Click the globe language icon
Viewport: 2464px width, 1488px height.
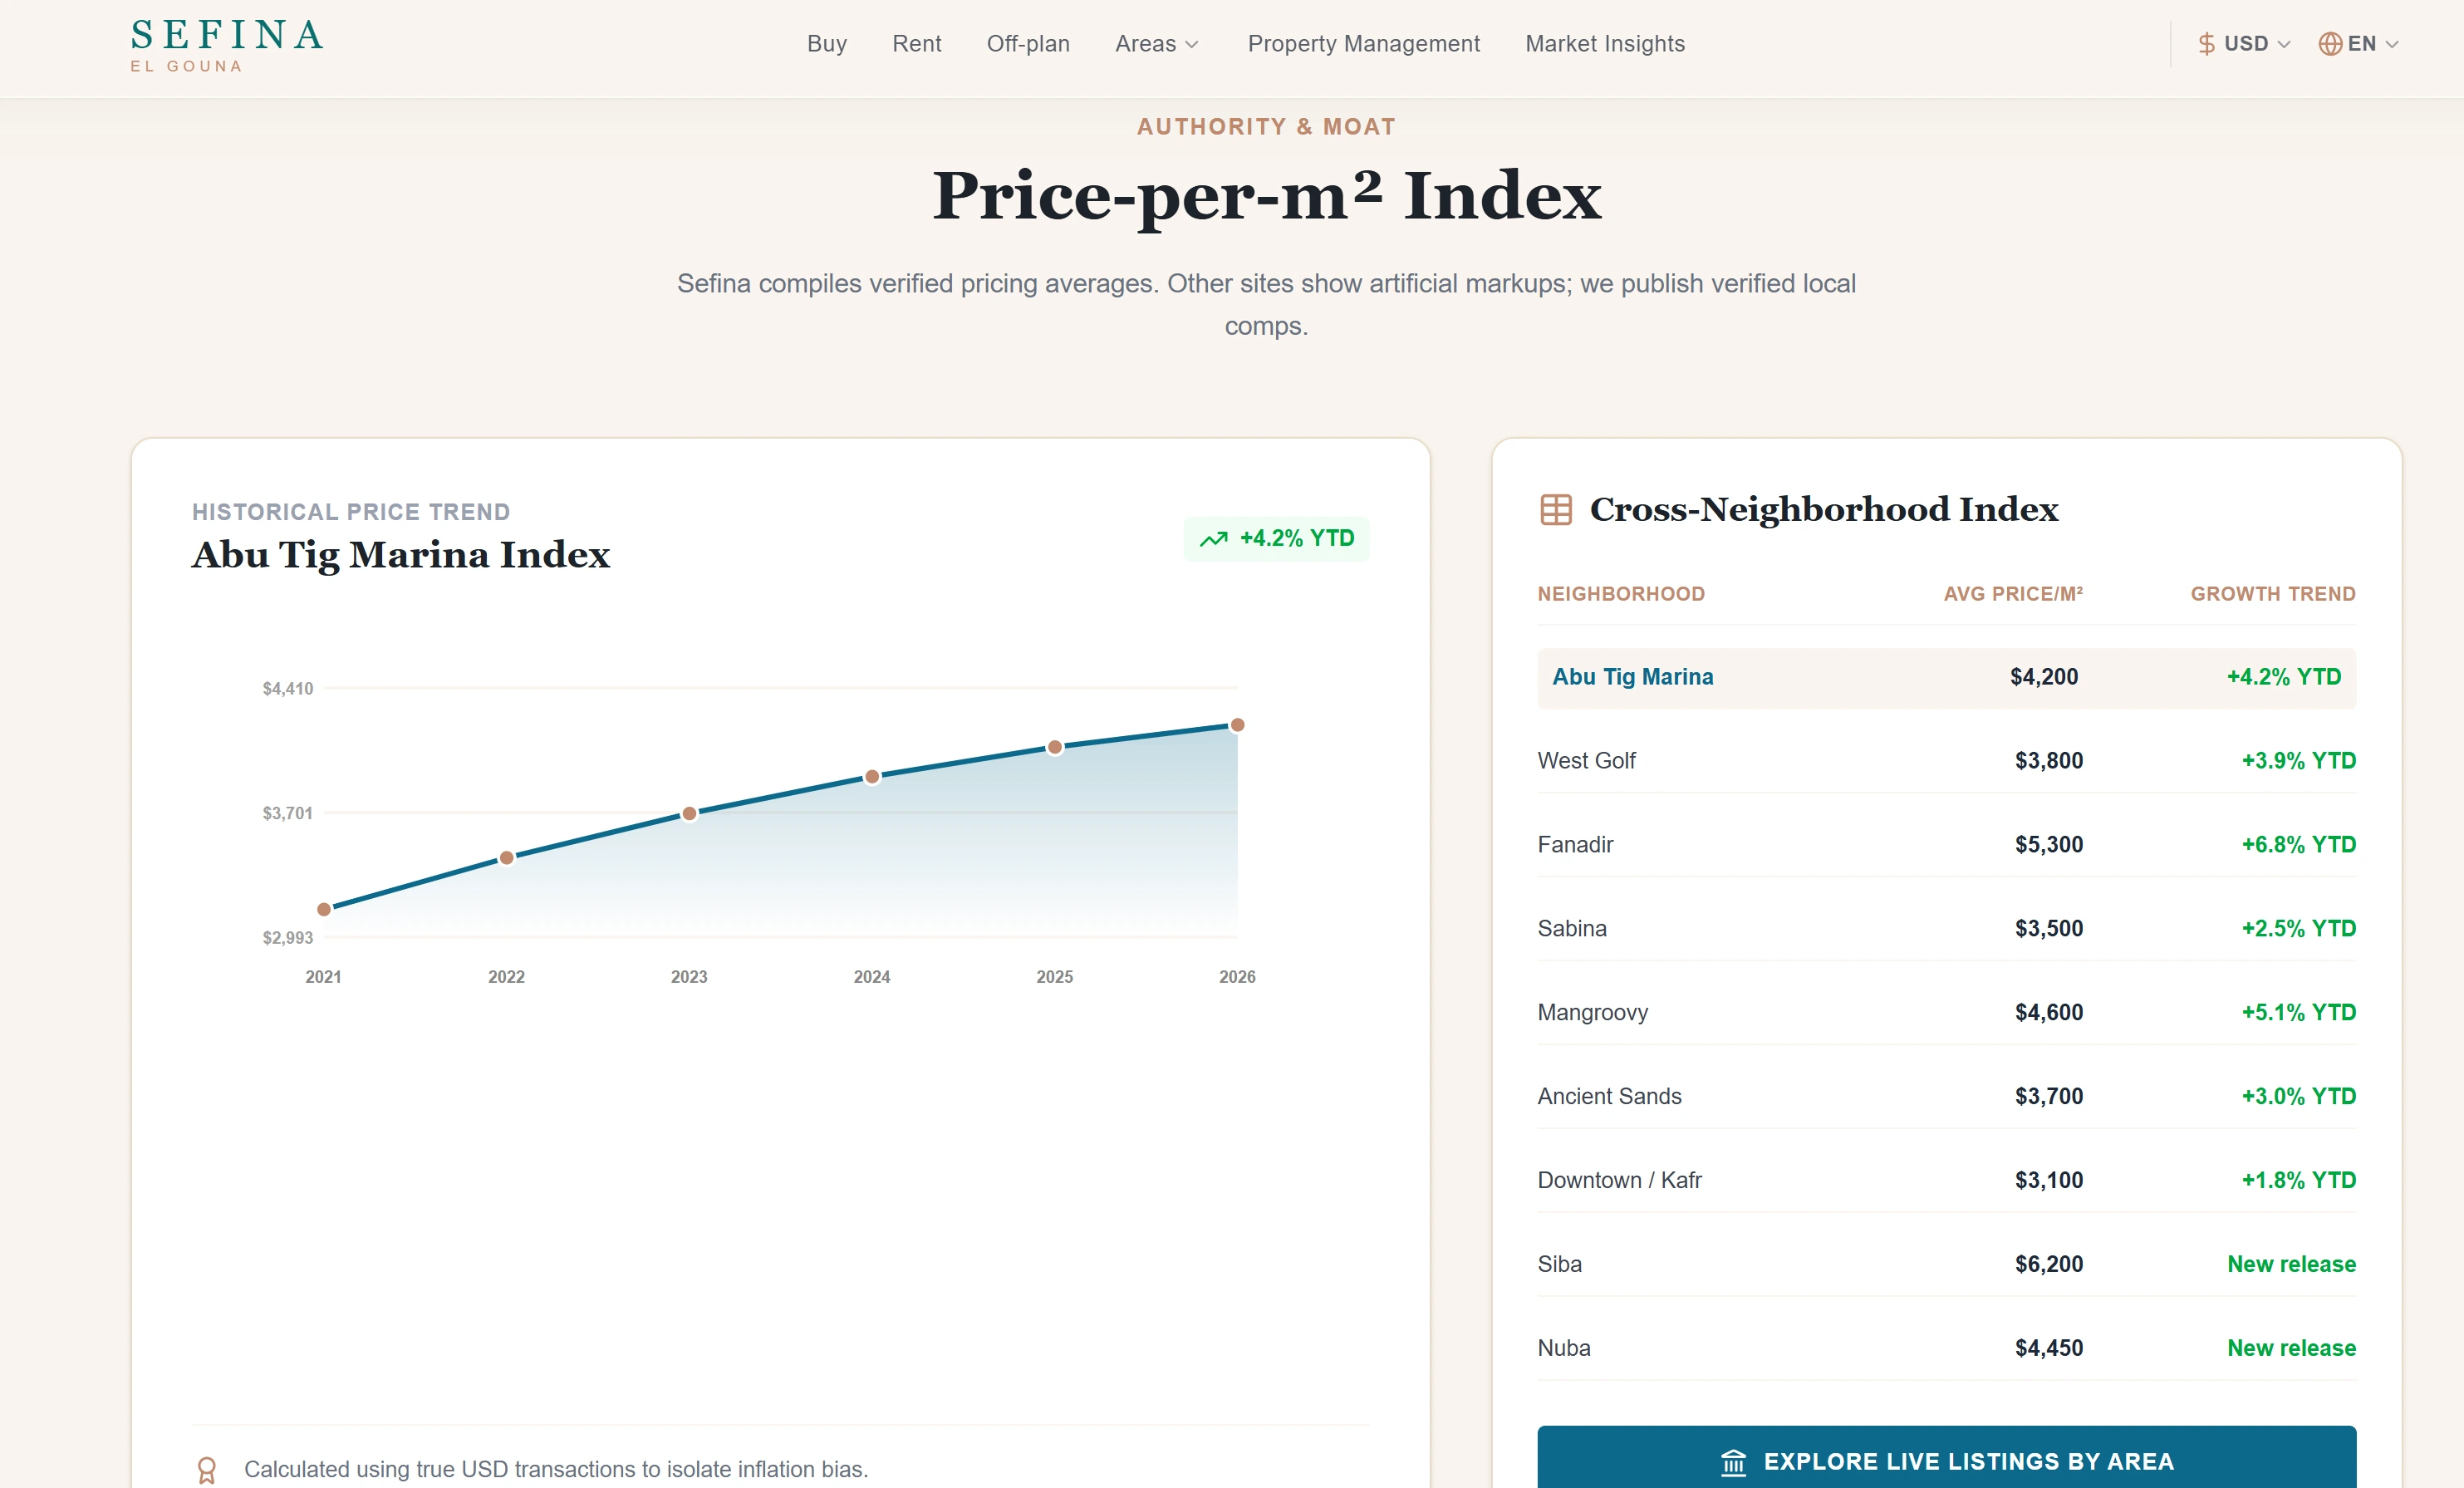coord(2329,44)
